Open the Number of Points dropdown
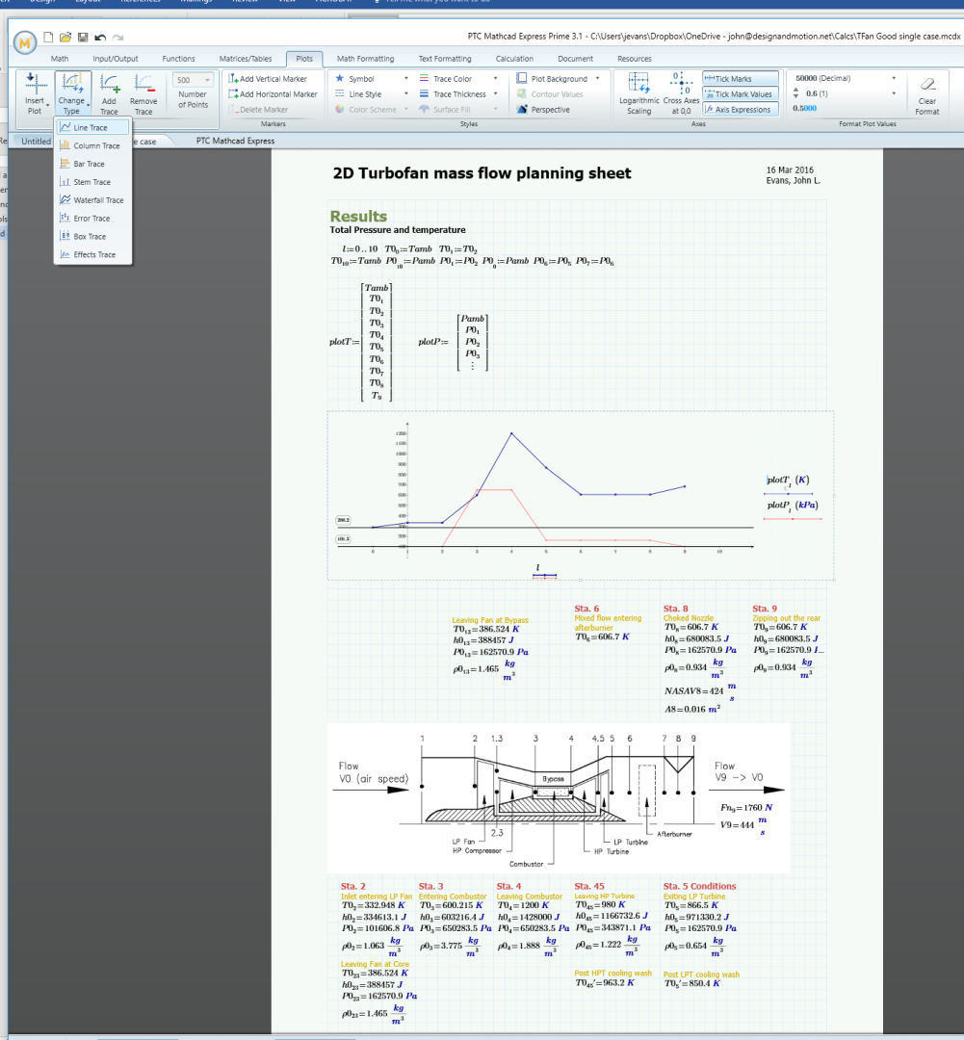Viewport: 964px width, 1040px height. click(x=193, y=80)
